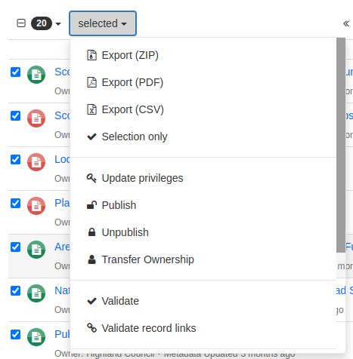Expand the selection caret beside the 20 badge

58,24
